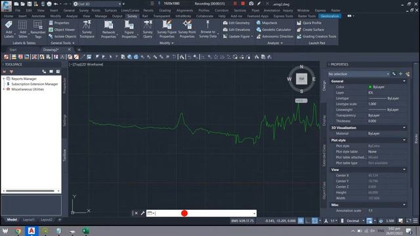Expand the General Tools panel flyout

point(63,43)
